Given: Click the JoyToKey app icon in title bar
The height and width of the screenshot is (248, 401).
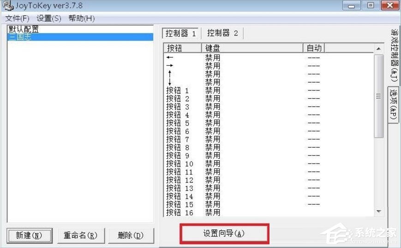Looking at the screenshot, I should [7, 5].
